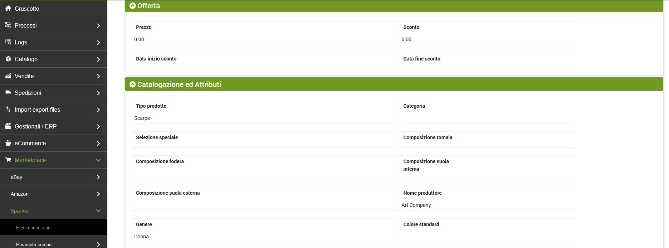The width and height of the screenshot is (669, 248).
Task: Click the Logs magnifier icon
Action: 8,42
